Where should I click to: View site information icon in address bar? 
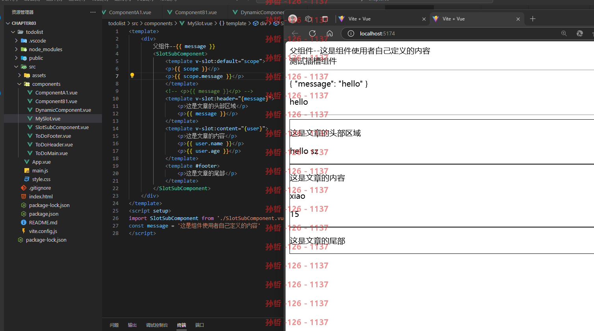coord(351,33)
